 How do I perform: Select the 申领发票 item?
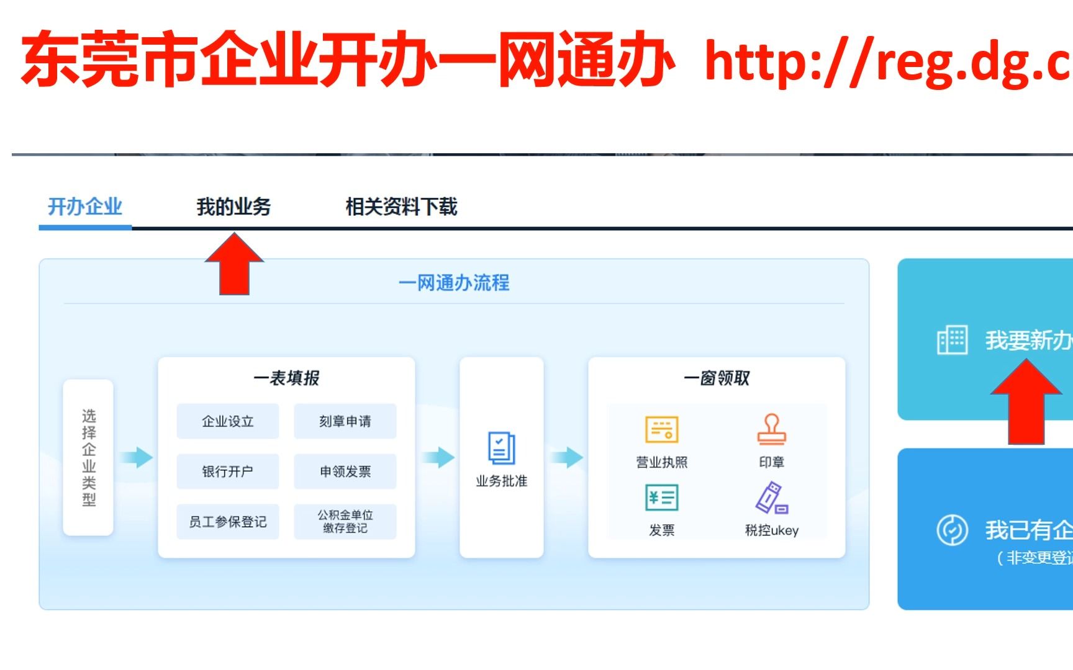tap(345, 471)
